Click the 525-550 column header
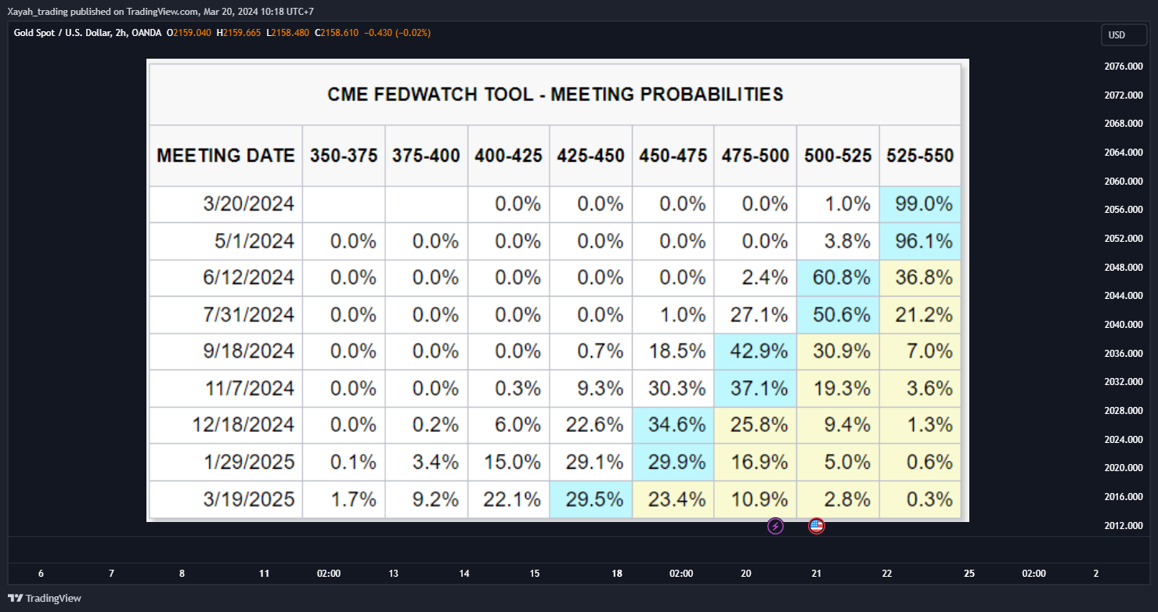Screen dimensions: 1158x612 [920, 156]
